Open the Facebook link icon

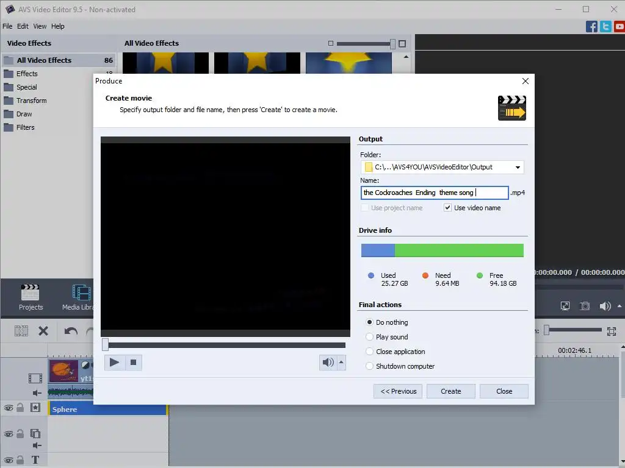click(591, 27)
